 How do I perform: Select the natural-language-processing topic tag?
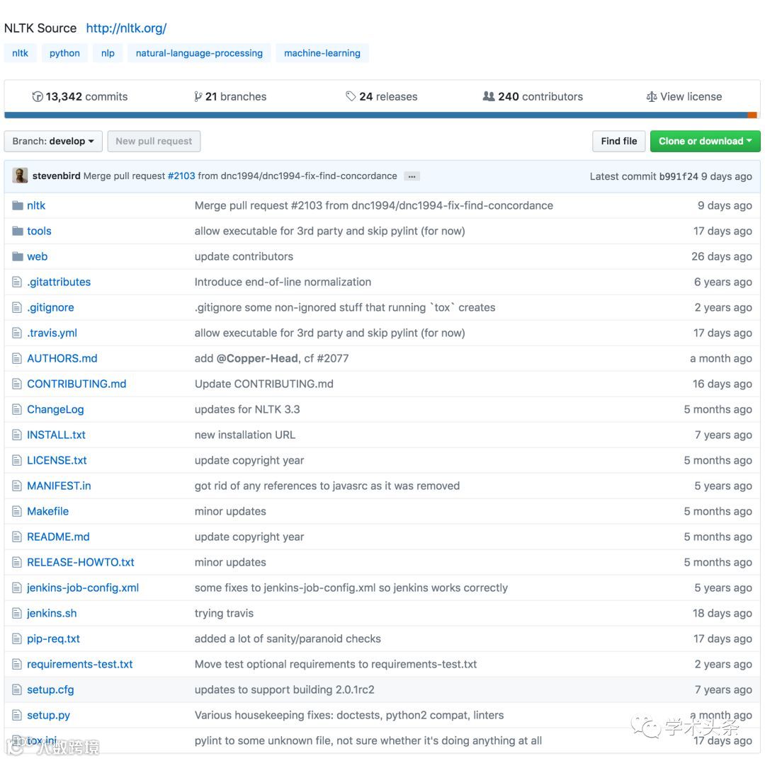click(199, 53)
